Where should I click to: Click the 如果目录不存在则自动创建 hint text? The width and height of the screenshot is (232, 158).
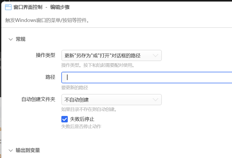tap(89, 109)
